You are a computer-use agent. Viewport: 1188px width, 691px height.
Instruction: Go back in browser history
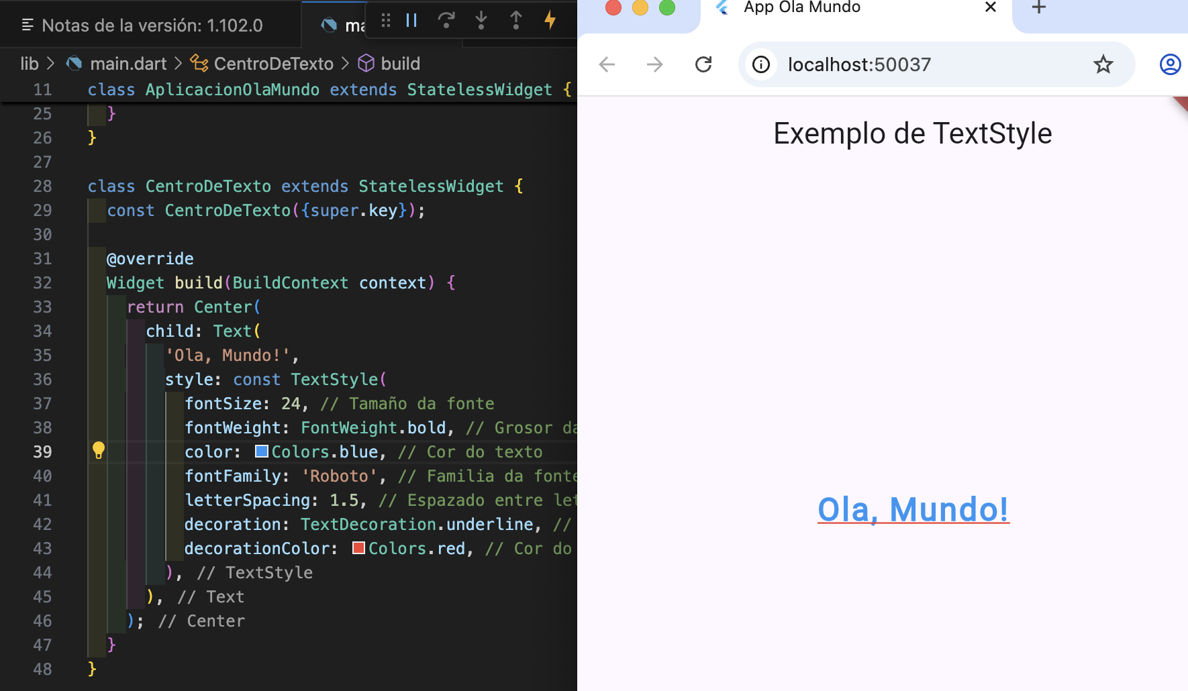(607, 64)
